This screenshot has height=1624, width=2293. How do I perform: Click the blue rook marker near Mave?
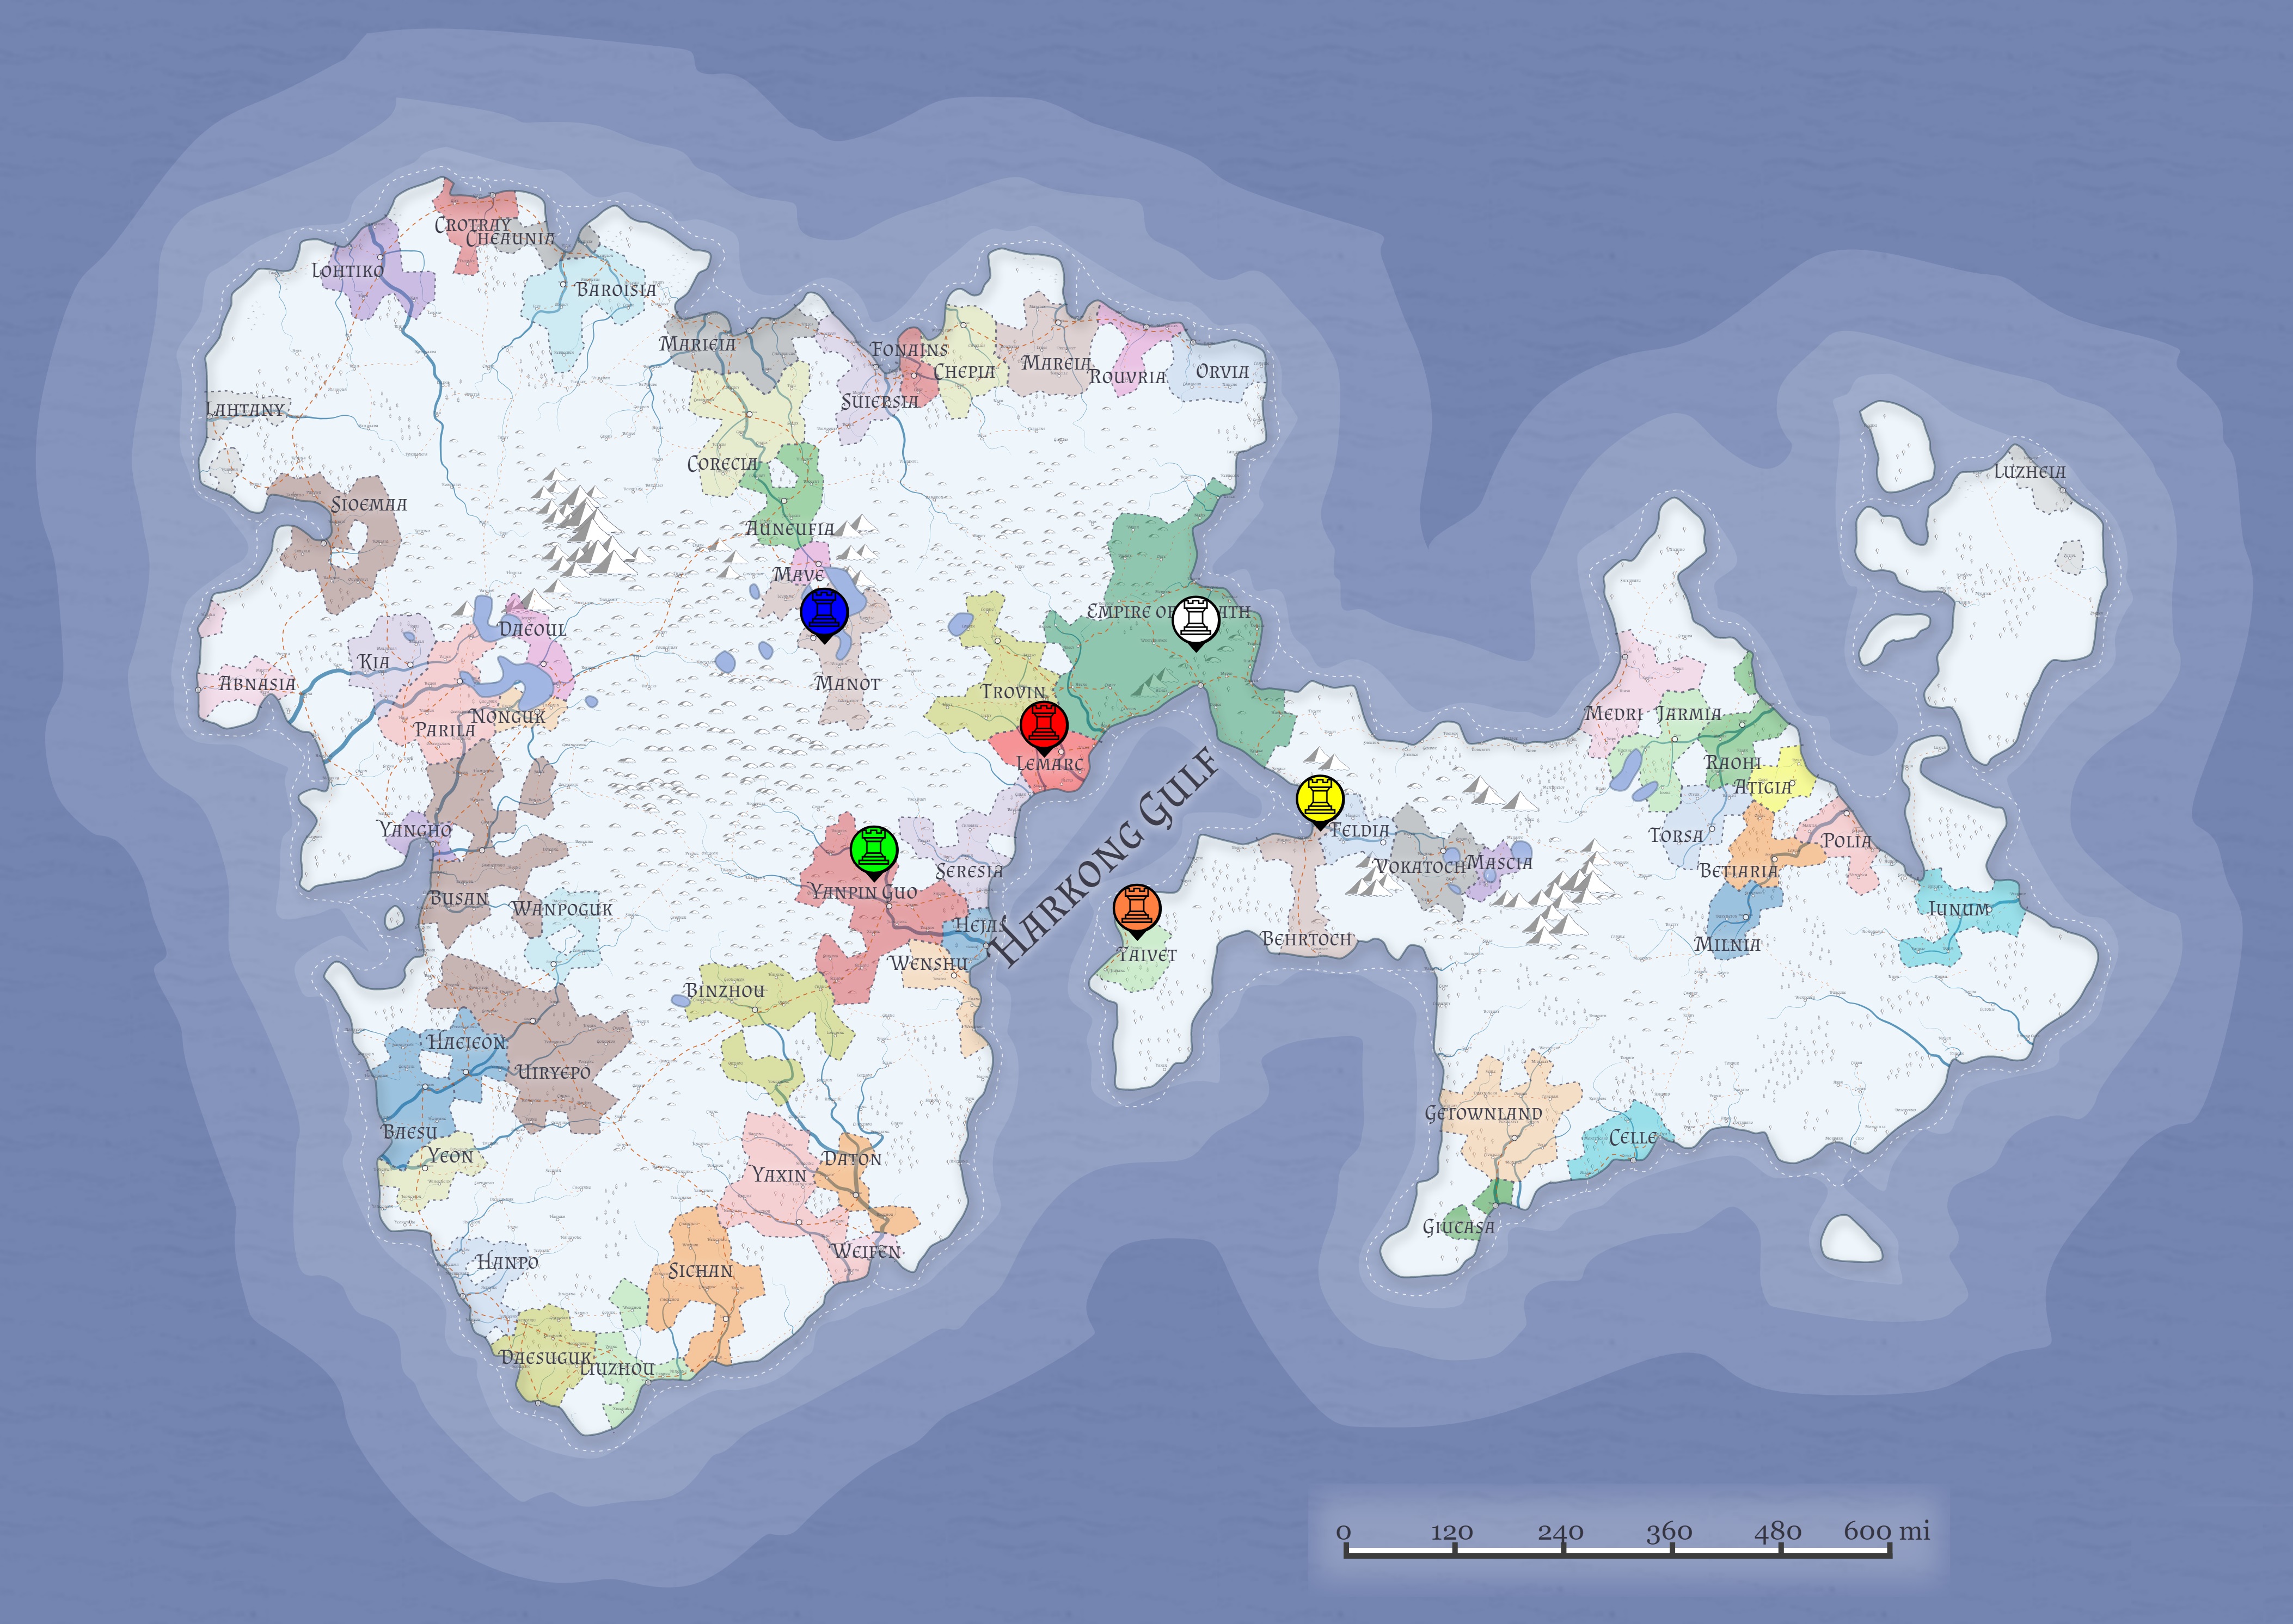tap(824, 612)
